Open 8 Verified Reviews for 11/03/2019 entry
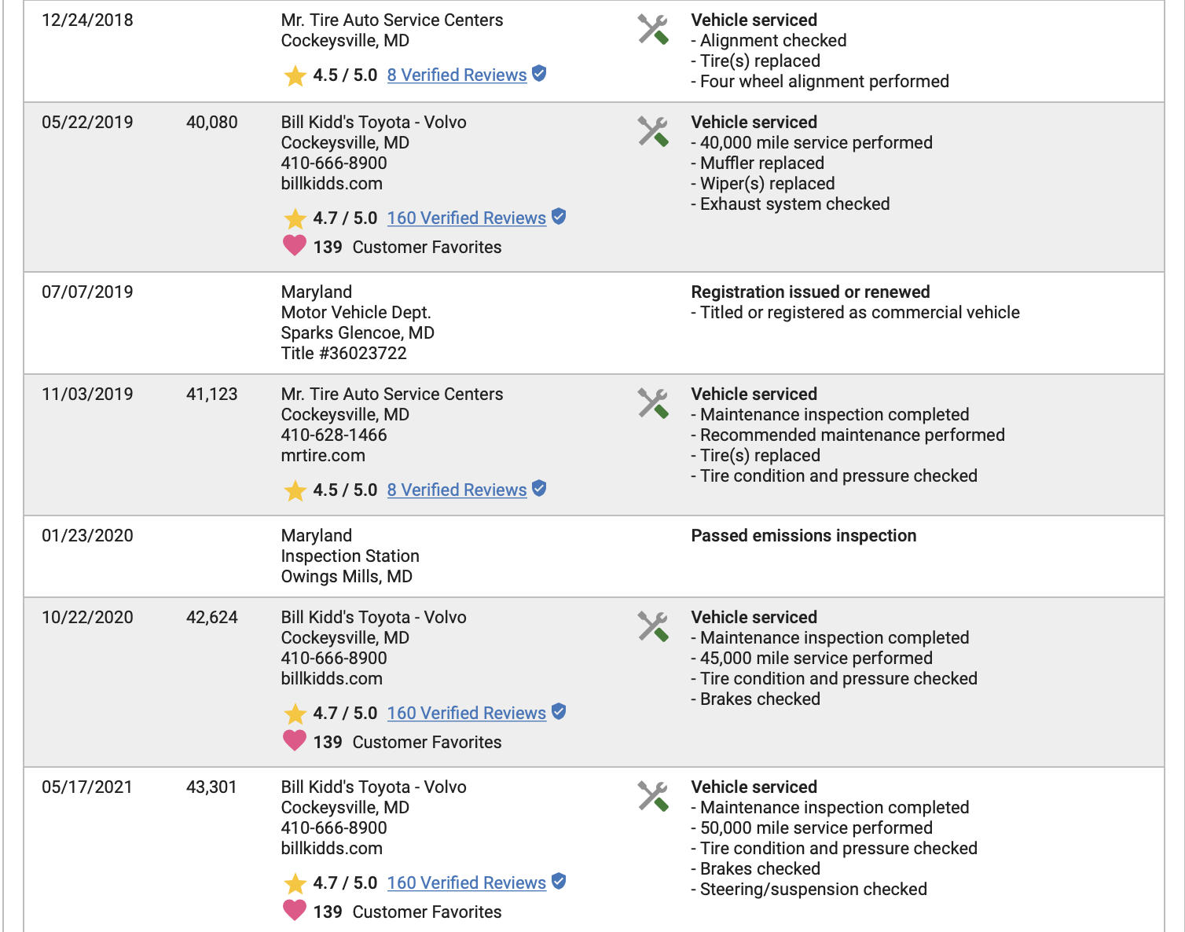This screenshot has height=932, width=1185. click(x=457, y=490)
